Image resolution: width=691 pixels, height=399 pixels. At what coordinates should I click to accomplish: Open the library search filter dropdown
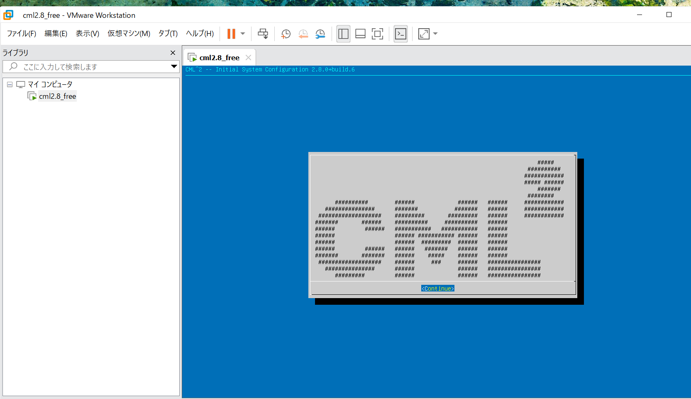click(174, 66)
